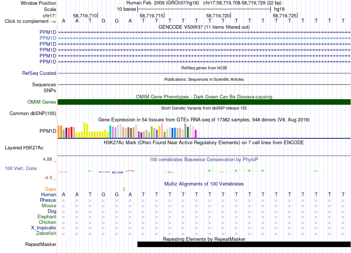Click the PPM1D GTEx expression bar chart
The height and width of the screenshot is (253, 351).
coord(127,130)
